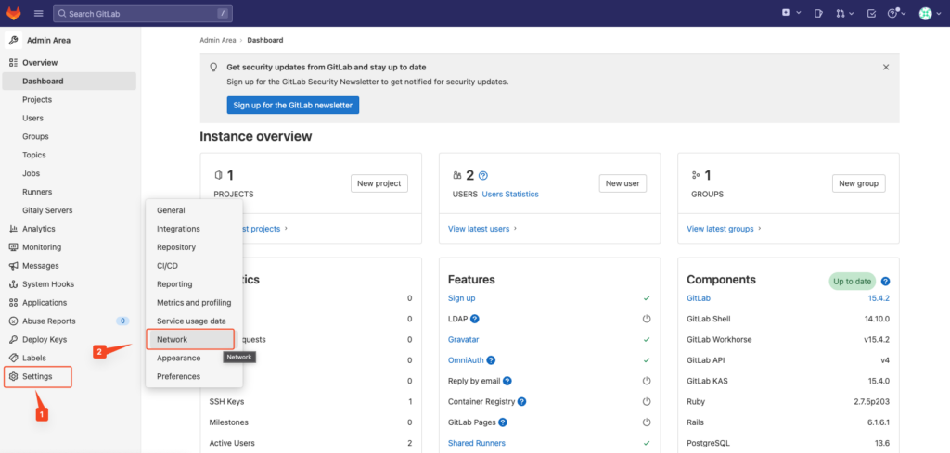The width and height of the screenshot is (950, 453).
Task: Click the Monitoring screen icon
Action: click(x=13, y=247)
